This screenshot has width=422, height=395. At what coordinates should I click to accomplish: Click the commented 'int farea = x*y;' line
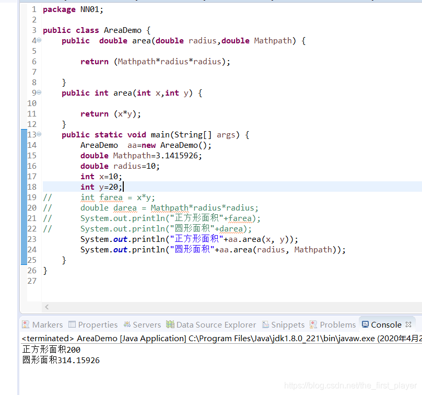tap(118, 197)
